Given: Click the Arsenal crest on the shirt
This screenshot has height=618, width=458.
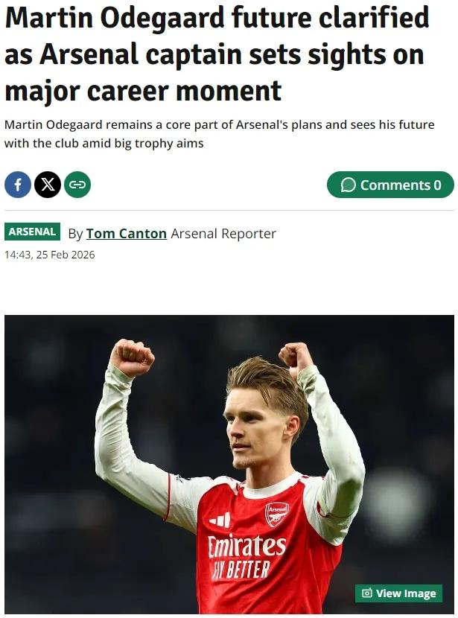Looking at the screenshot, I should click(x=276, y=514).
